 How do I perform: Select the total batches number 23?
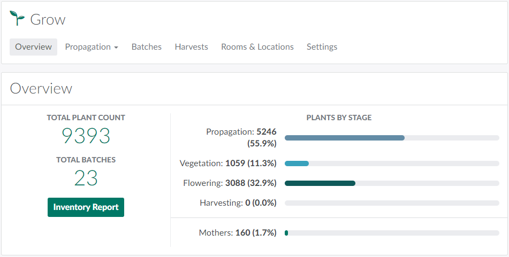tap(86, 178)
